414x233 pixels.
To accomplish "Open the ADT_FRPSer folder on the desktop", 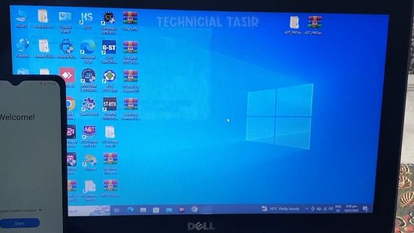I will (294, 25).
